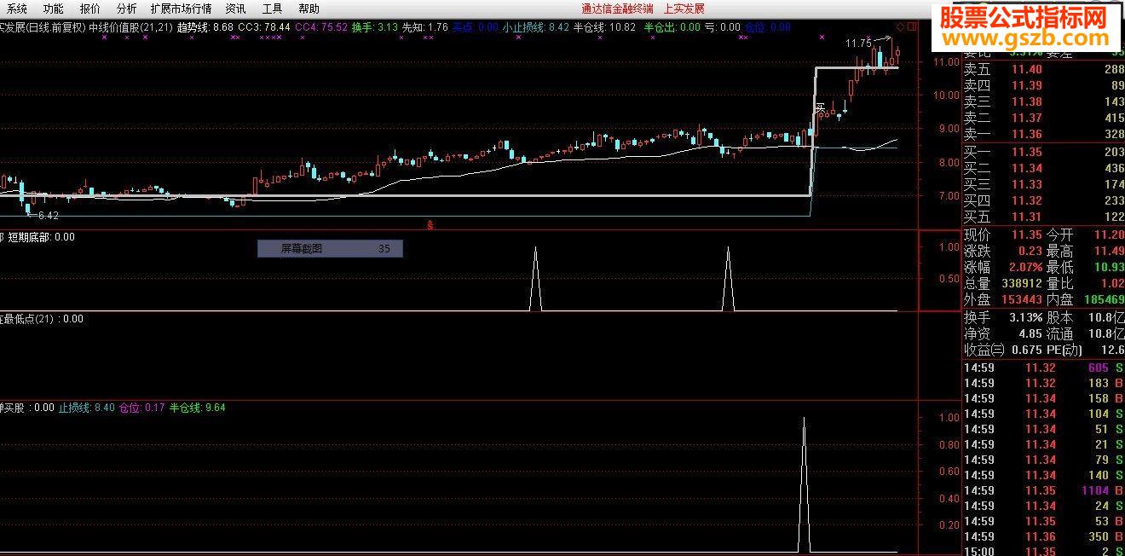The width and height of the screenshot is (1125, 556).
Task: Click the 止损线: 8.40 label in bottom panel
Action: (86, 408)
